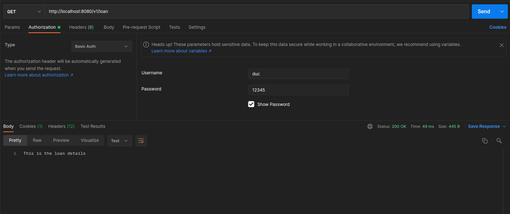Switch to Raw response view
The height and width of the screenshot is (214, 510).
(x=37, y=140)
